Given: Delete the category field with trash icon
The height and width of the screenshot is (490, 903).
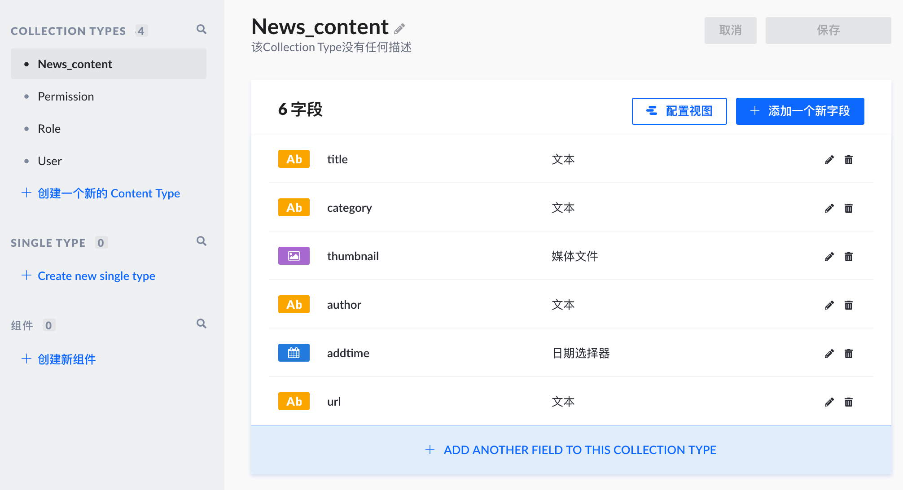Looking at the screenshot, I should point(848,208).
